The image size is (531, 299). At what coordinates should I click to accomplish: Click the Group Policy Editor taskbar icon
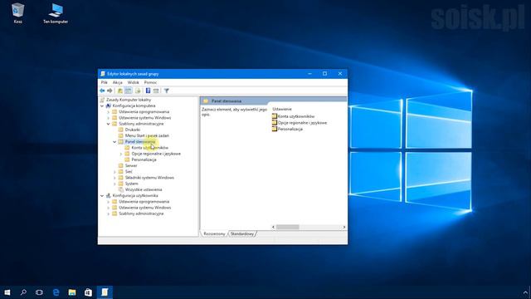[105, 292]
